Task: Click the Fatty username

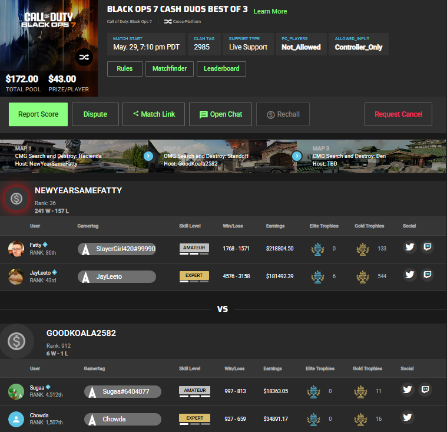Action: 35,245
